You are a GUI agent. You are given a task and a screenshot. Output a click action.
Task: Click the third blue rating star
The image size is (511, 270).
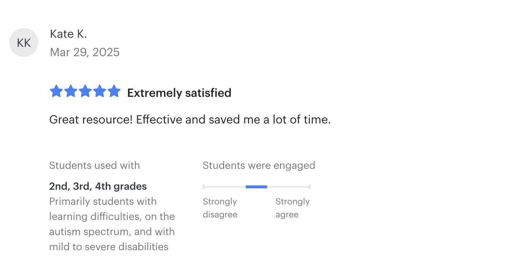pos(85,91)
